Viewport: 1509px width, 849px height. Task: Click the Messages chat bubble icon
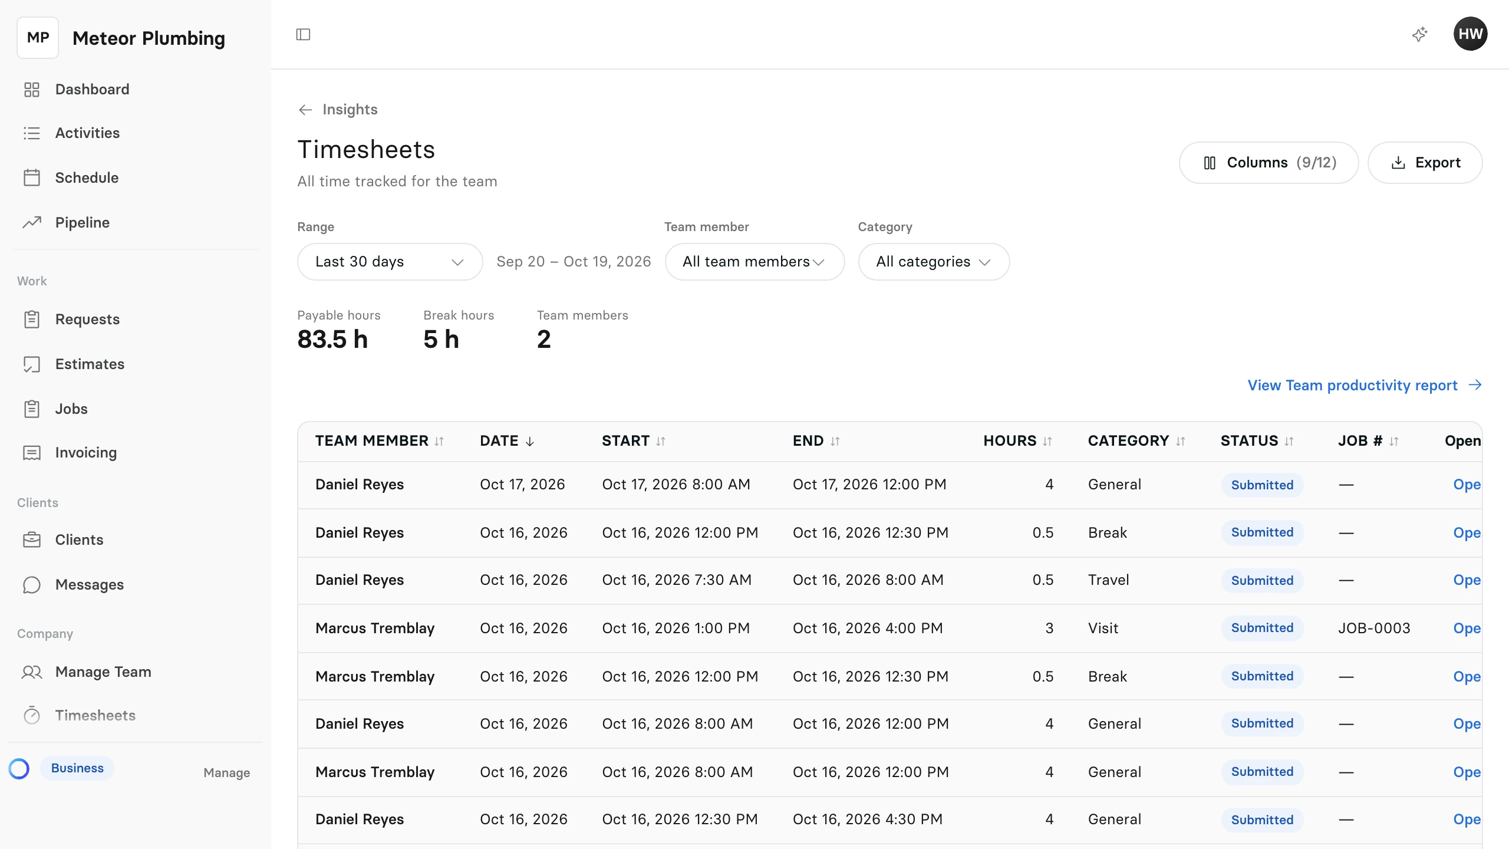pos(32,584)
